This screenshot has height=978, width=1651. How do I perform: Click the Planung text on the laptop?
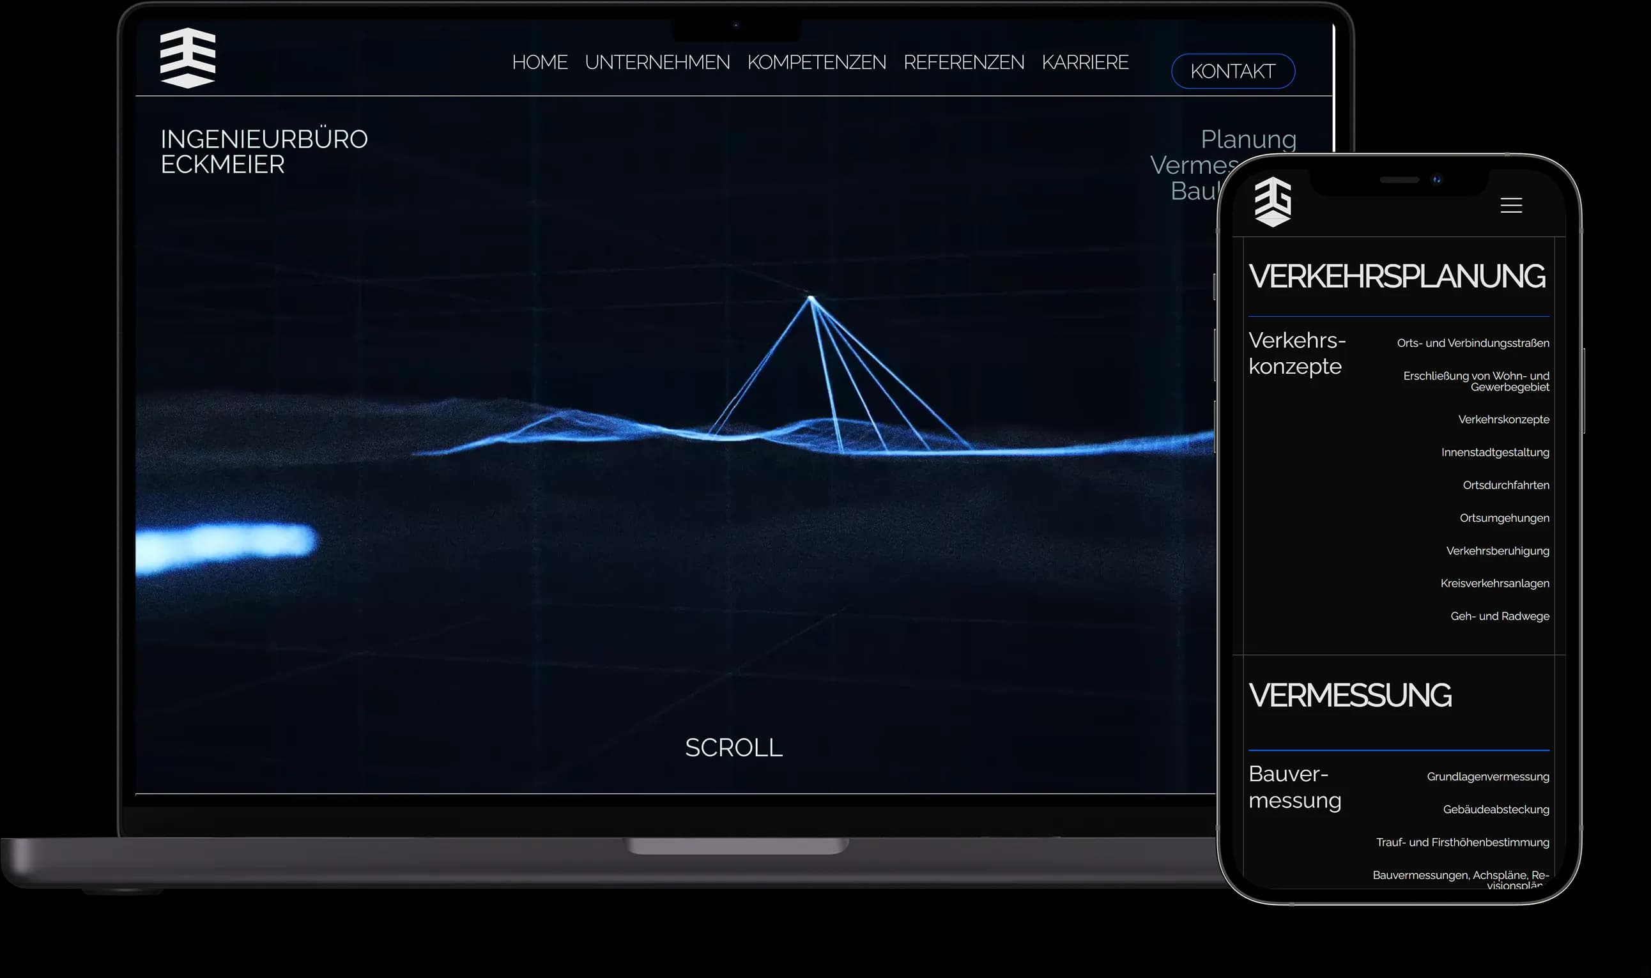pos(1248,139)
